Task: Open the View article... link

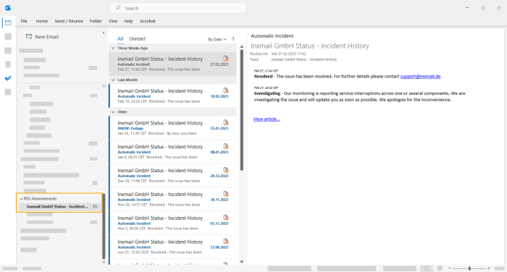Action: (267, 119)
